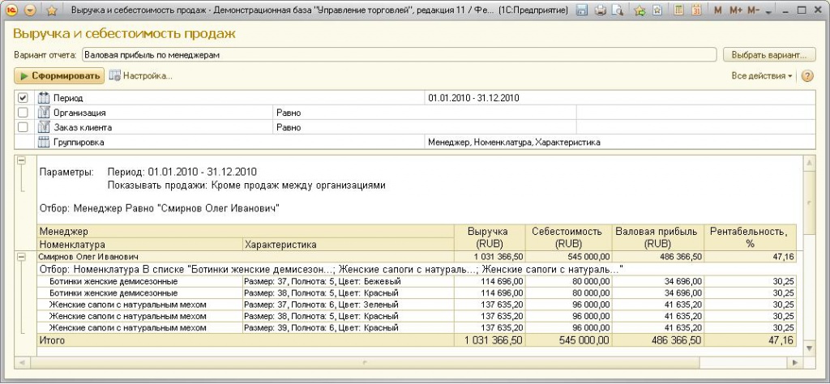Click the vertical scrollbar up arrow
Image resolution: width=830 pixels, height=384 pixels.
(810, 164)
